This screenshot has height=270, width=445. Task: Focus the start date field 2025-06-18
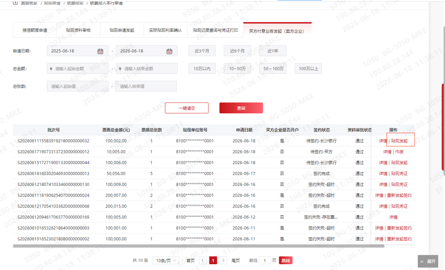click(77, 51)
